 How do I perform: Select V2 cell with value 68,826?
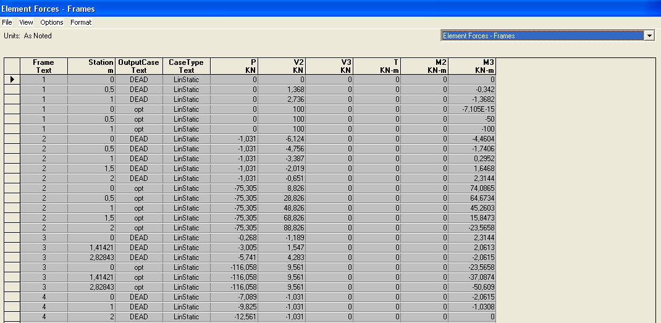[x=282, y=218]
